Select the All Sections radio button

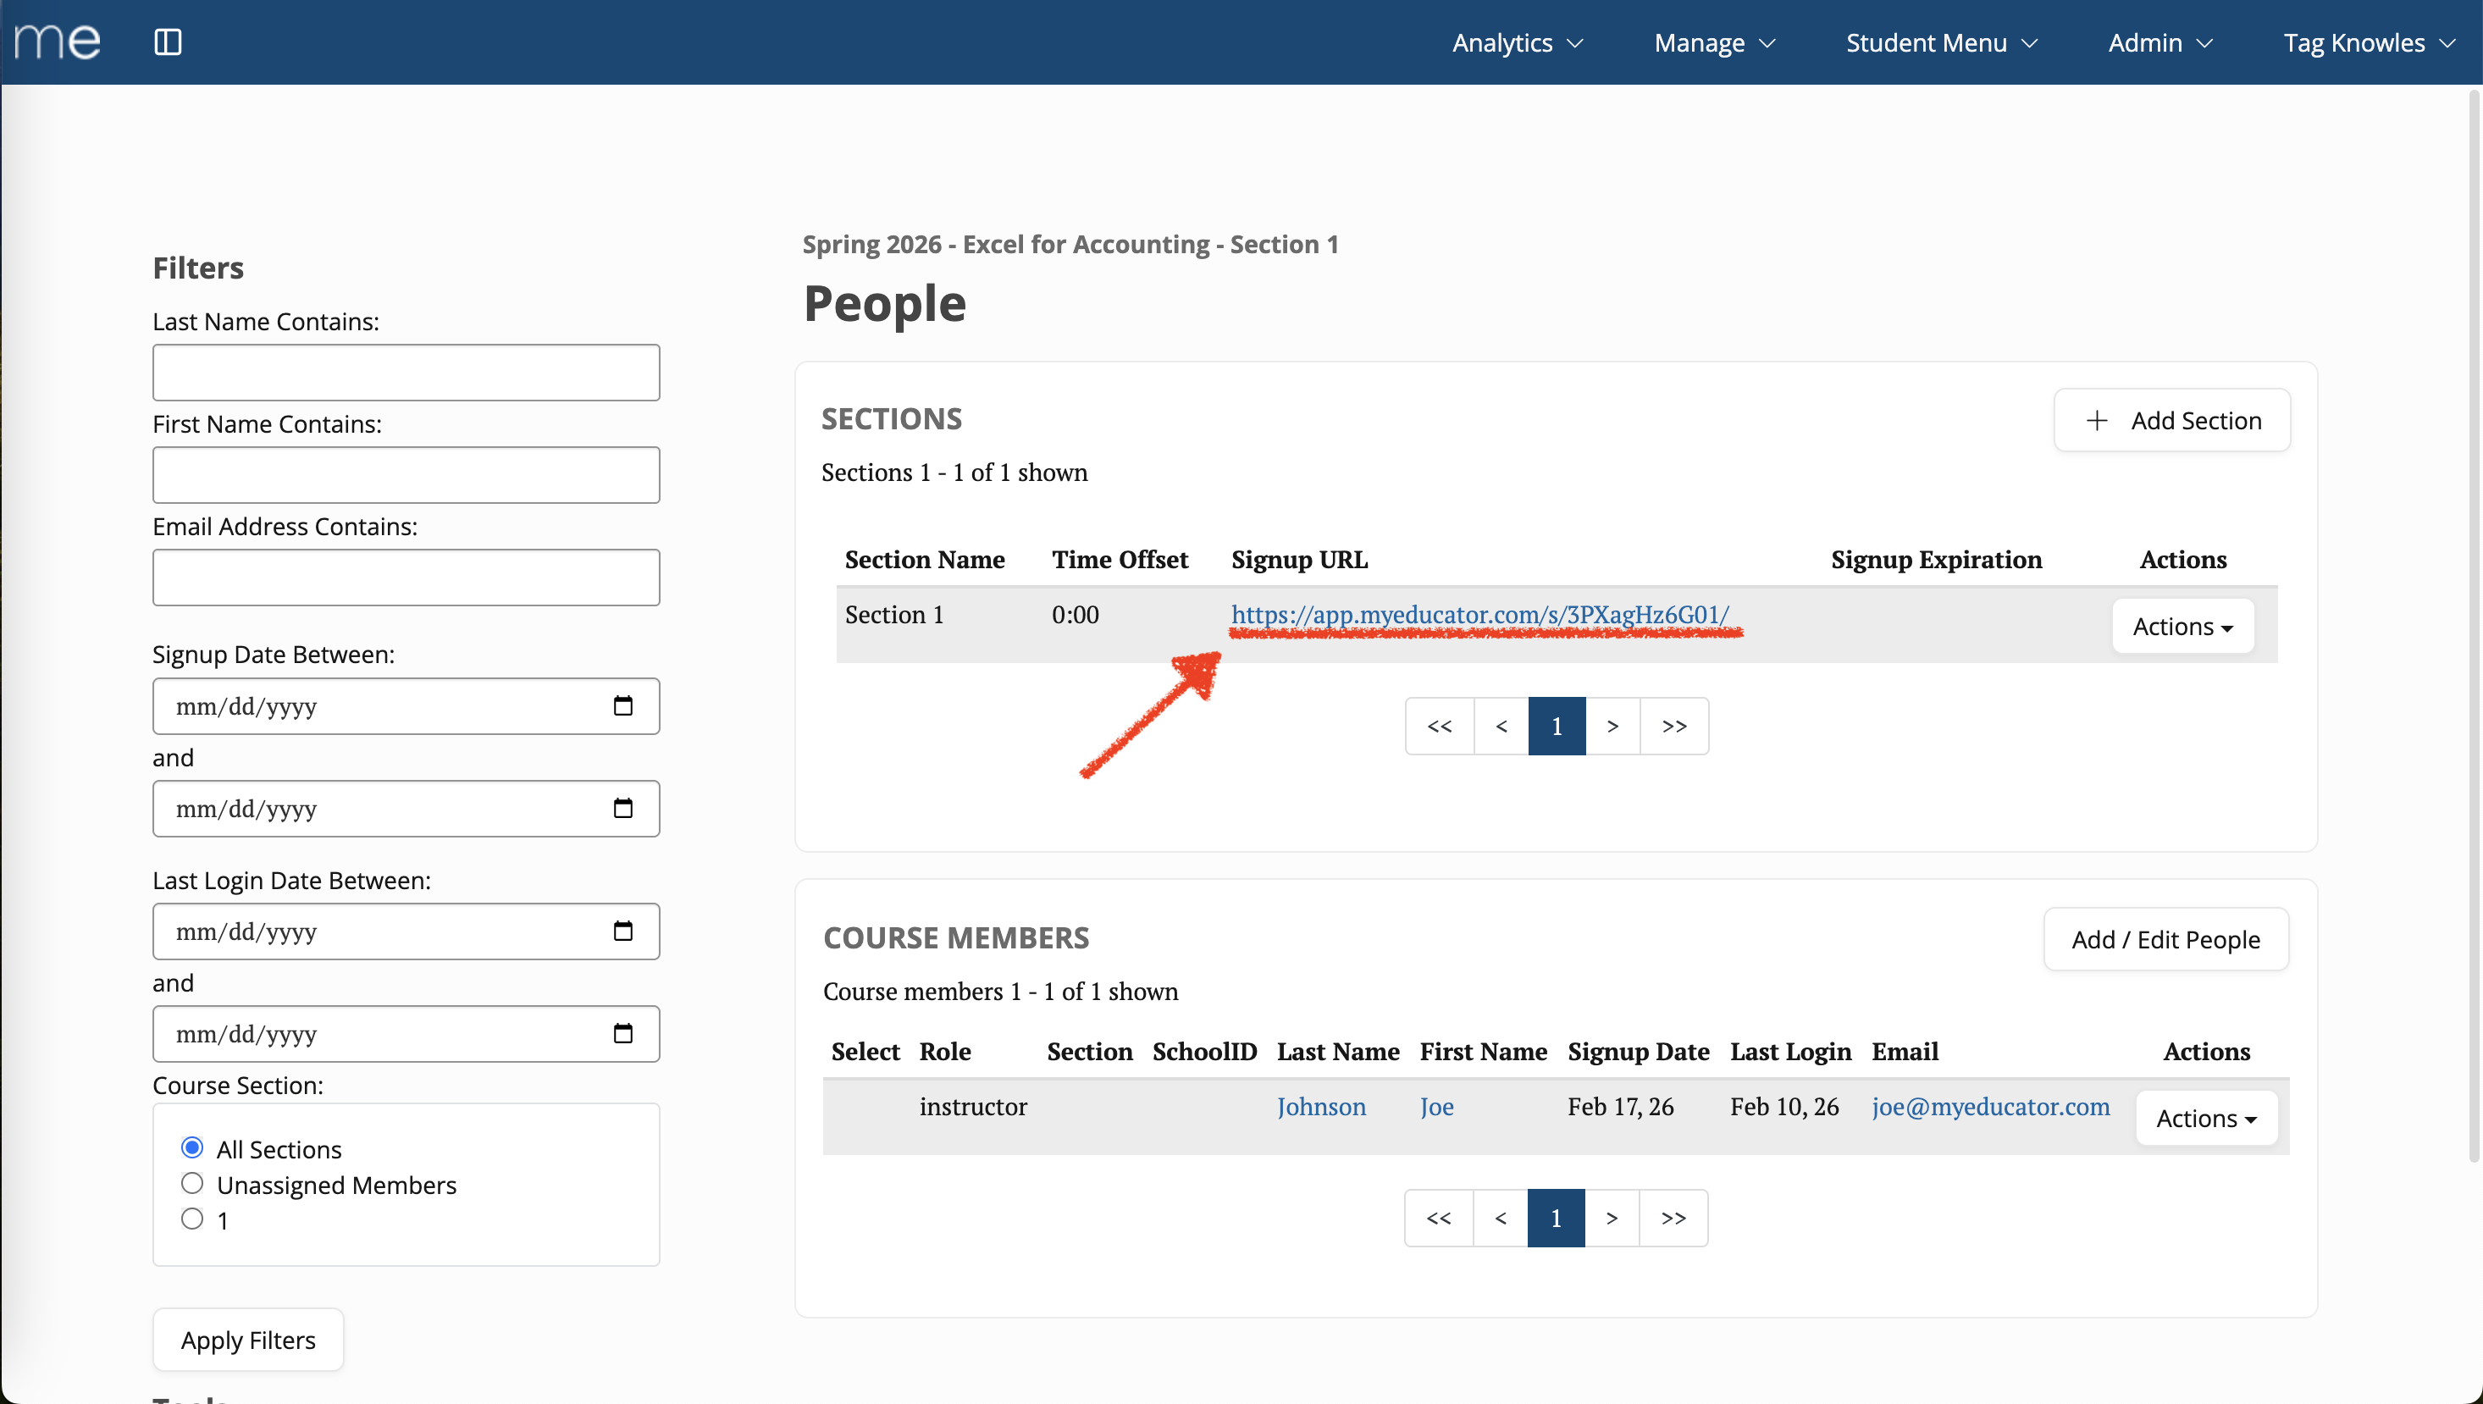pyautogui.click(x=192, y=1147)
